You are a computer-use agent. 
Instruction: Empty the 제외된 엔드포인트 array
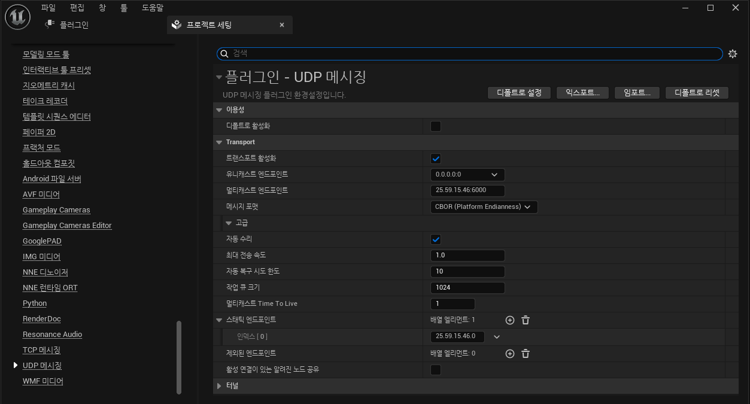coord(526,354)
